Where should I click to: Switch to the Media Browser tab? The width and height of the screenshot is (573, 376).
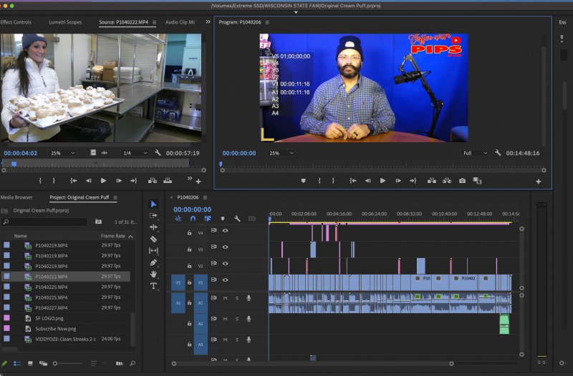point(16,197)
